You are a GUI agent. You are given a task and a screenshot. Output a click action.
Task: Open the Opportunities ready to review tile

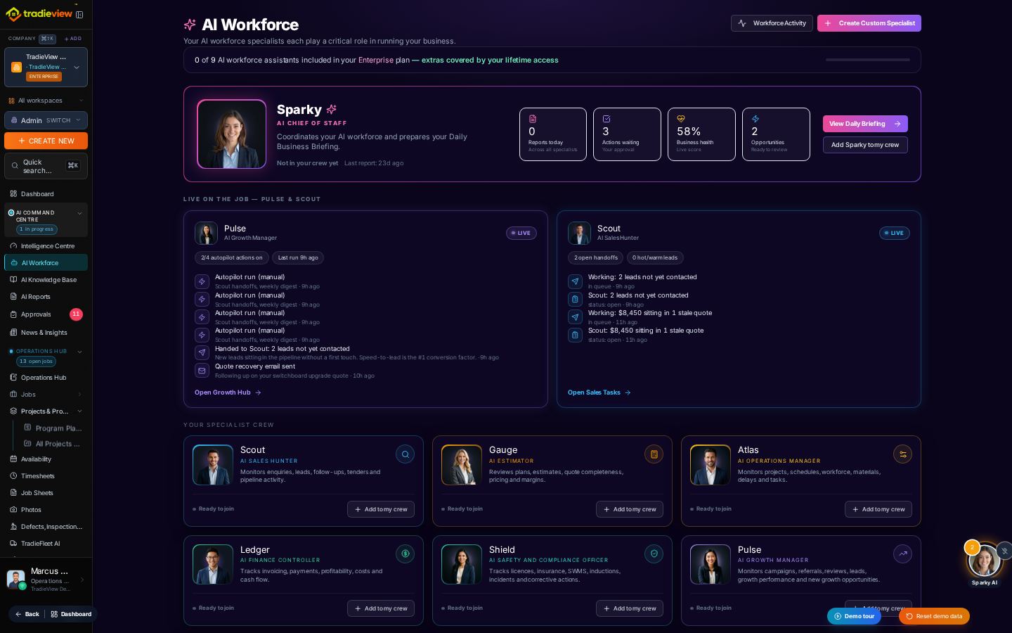[776, 134]
